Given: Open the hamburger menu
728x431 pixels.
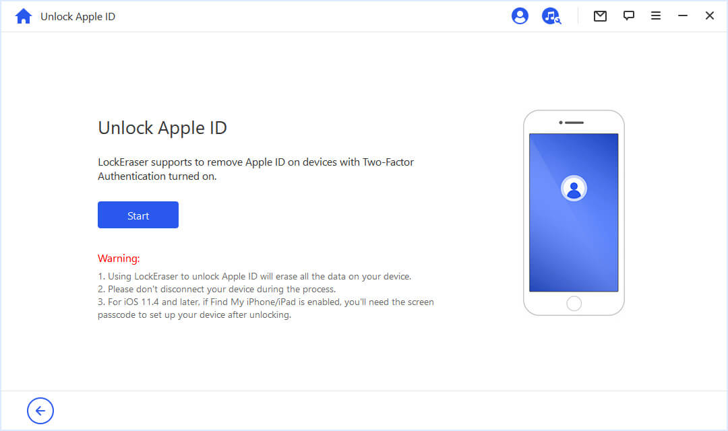Looking at the screenshot, I should pos(656,15).
